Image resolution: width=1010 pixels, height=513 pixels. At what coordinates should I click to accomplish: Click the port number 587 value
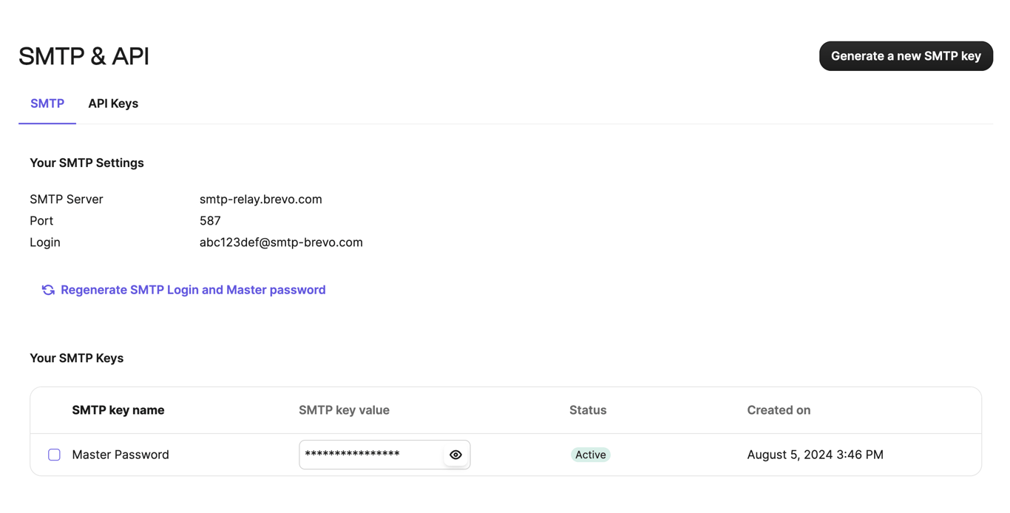coord(210,220)
